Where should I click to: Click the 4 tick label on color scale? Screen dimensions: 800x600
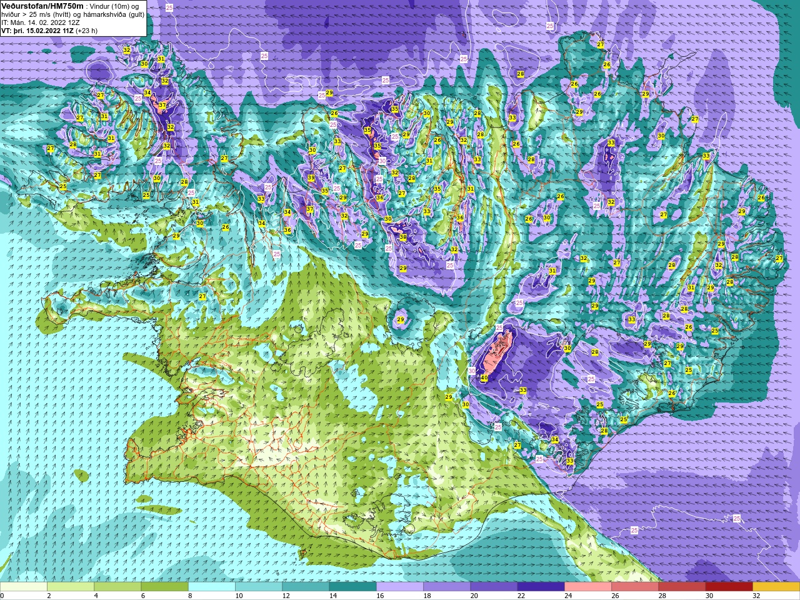pos(96,596)
